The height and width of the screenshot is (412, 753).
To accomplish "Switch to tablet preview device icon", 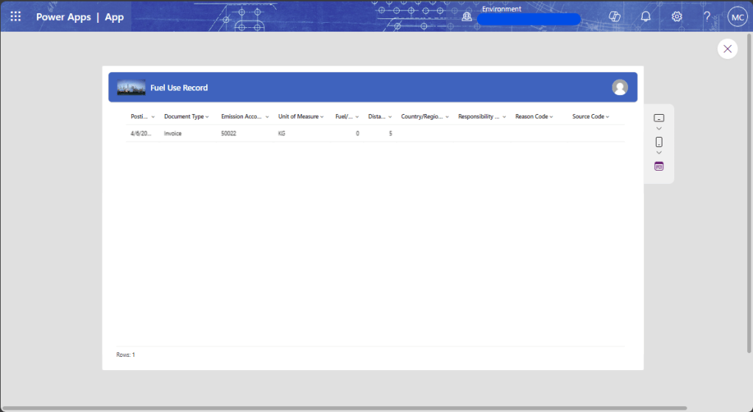I will point(659,118).
